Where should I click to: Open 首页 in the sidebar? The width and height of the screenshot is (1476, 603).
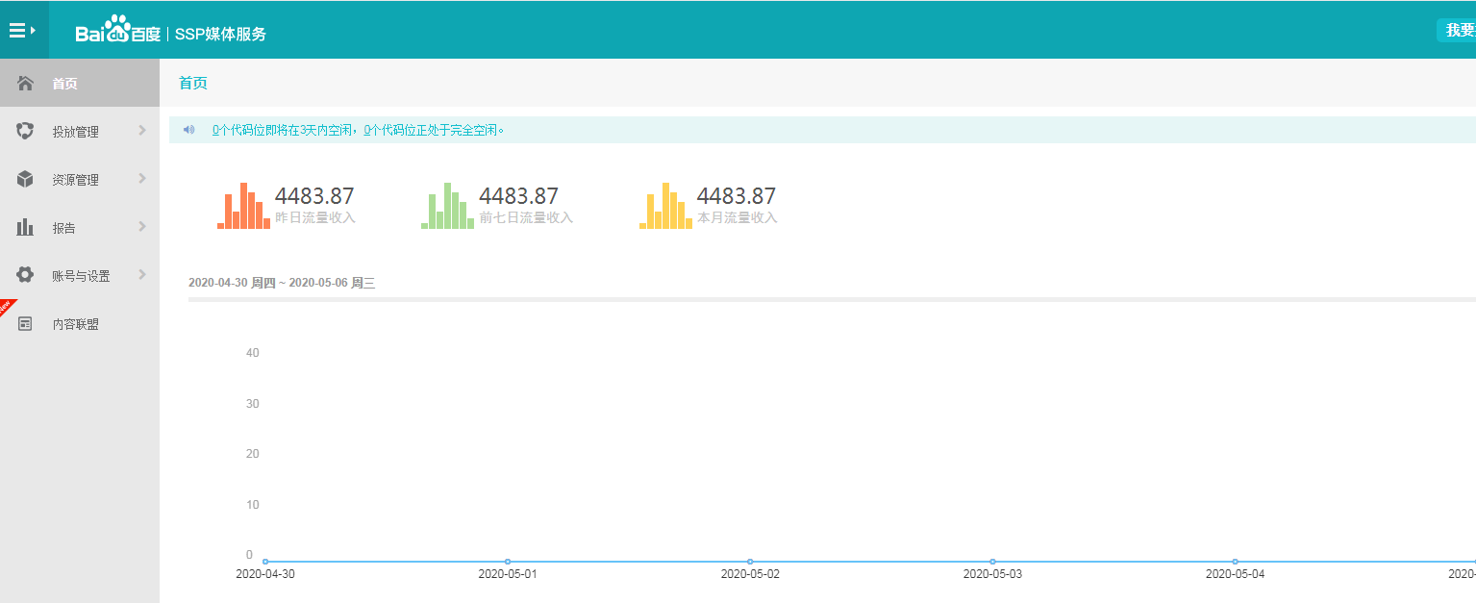click(80, 83)
